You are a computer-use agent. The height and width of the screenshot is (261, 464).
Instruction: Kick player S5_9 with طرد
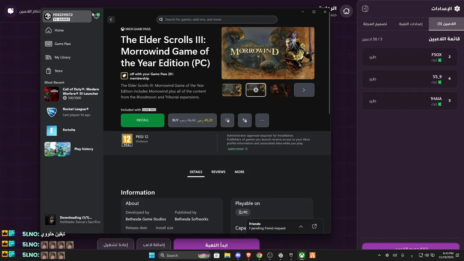(372, 79)
